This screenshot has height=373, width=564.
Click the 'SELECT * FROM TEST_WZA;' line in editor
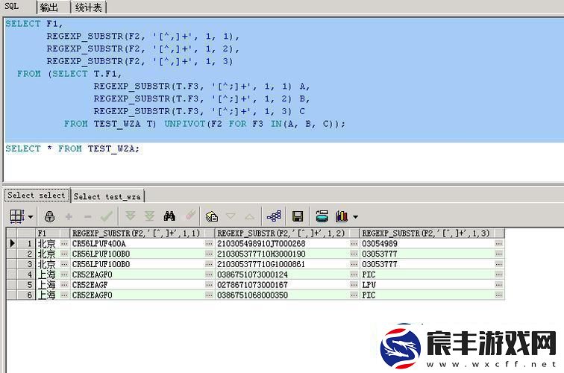72,148
